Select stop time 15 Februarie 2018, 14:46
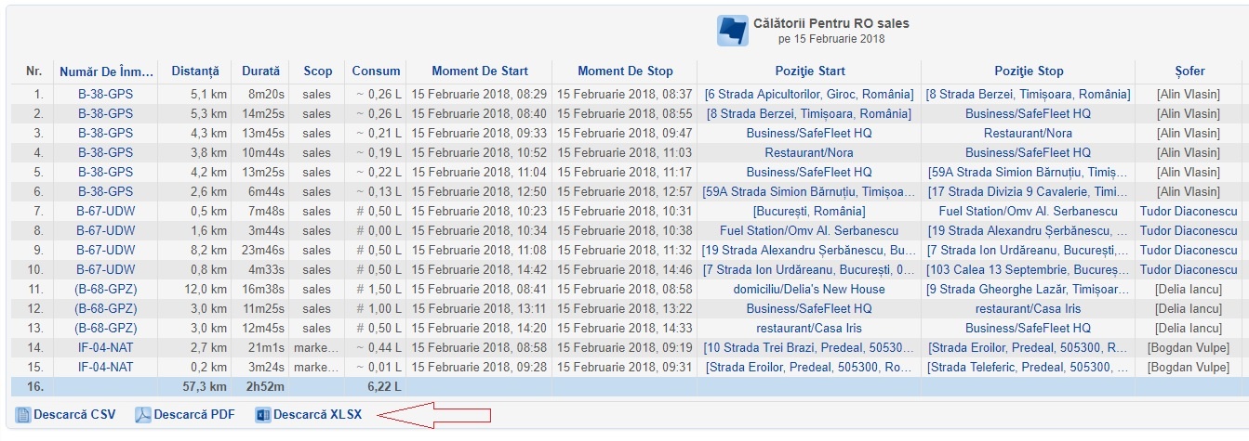Screen dimensions: 1249x441 click(625, 270)
